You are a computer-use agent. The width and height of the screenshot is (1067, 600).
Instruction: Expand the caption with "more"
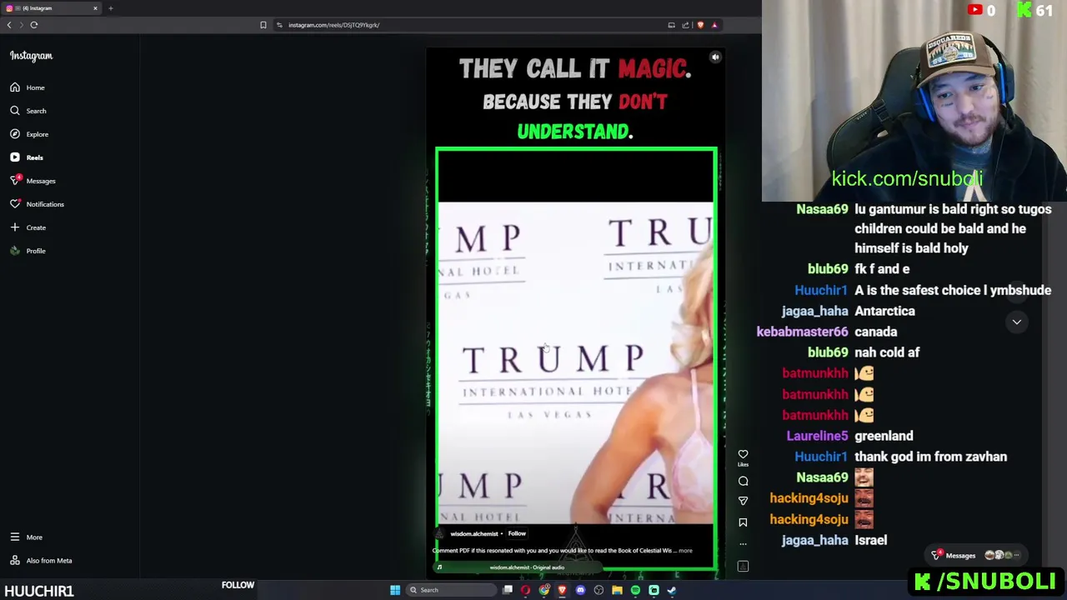click(685, 550)
